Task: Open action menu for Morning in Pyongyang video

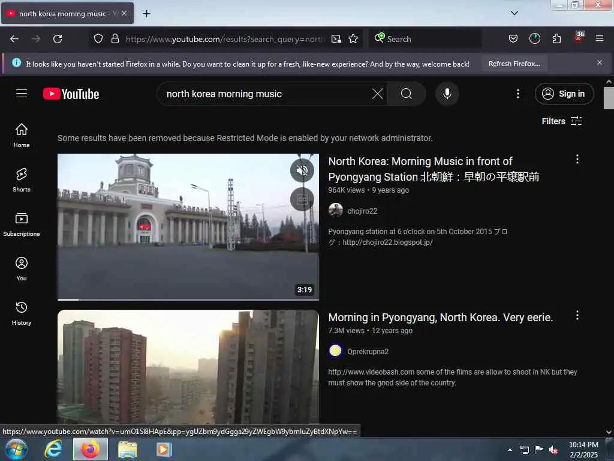Action: click(x=577, y=316)
